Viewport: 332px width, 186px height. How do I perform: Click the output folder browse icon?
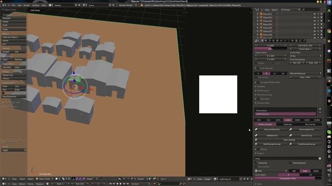pos(320,159)
